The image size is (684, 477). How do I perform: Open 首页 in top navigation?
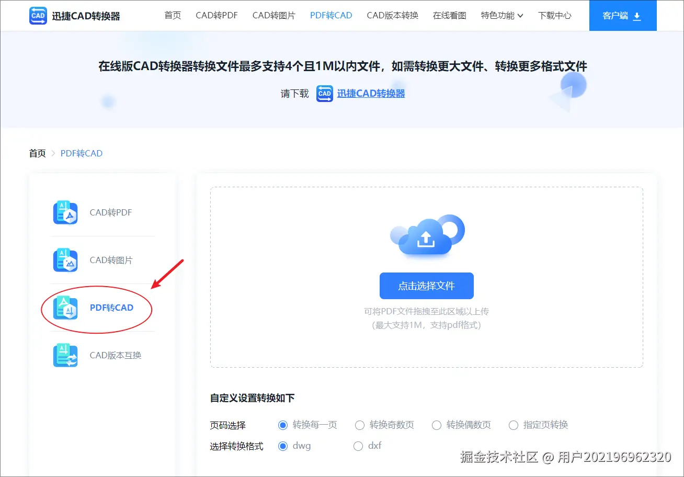click(173, 16)
